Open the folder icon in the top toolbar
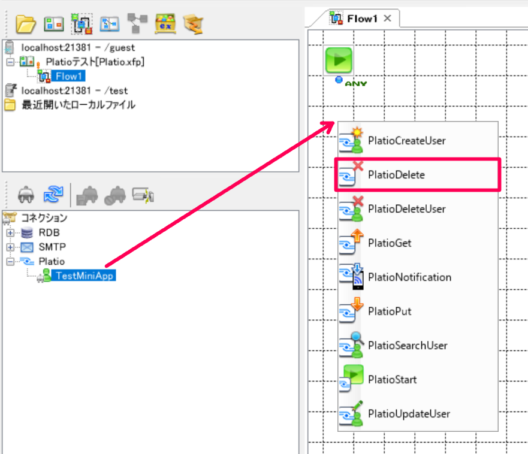The height and width of the screenshot is (454, 528). pos(26,24)
